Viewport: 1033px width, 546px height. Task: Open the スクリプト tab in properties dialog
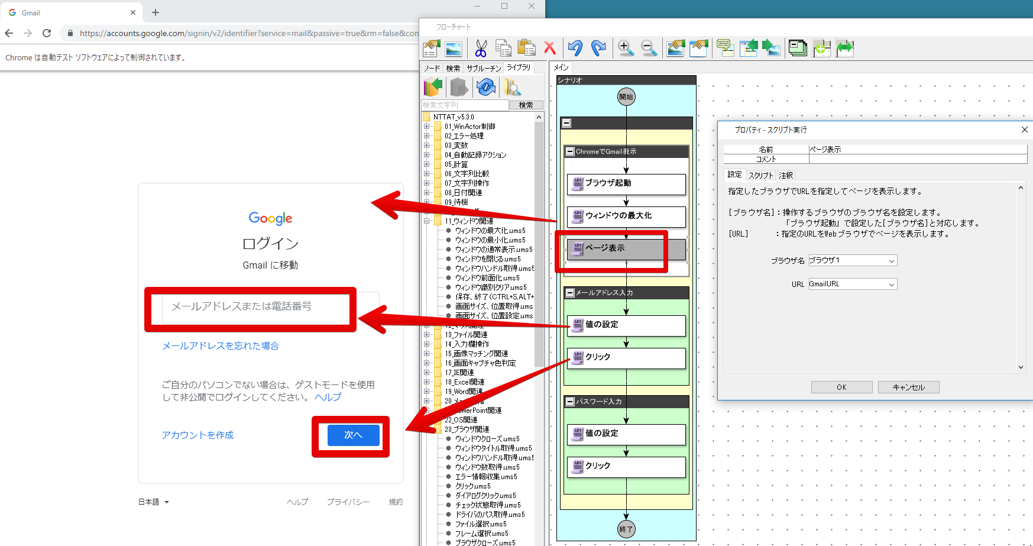click(x=760, y=175)
